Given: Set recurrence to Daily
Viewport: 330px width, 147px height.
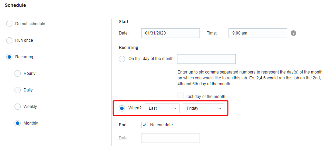Looking at the screenshot, I should pyautogui.click(x=18, y=90).
